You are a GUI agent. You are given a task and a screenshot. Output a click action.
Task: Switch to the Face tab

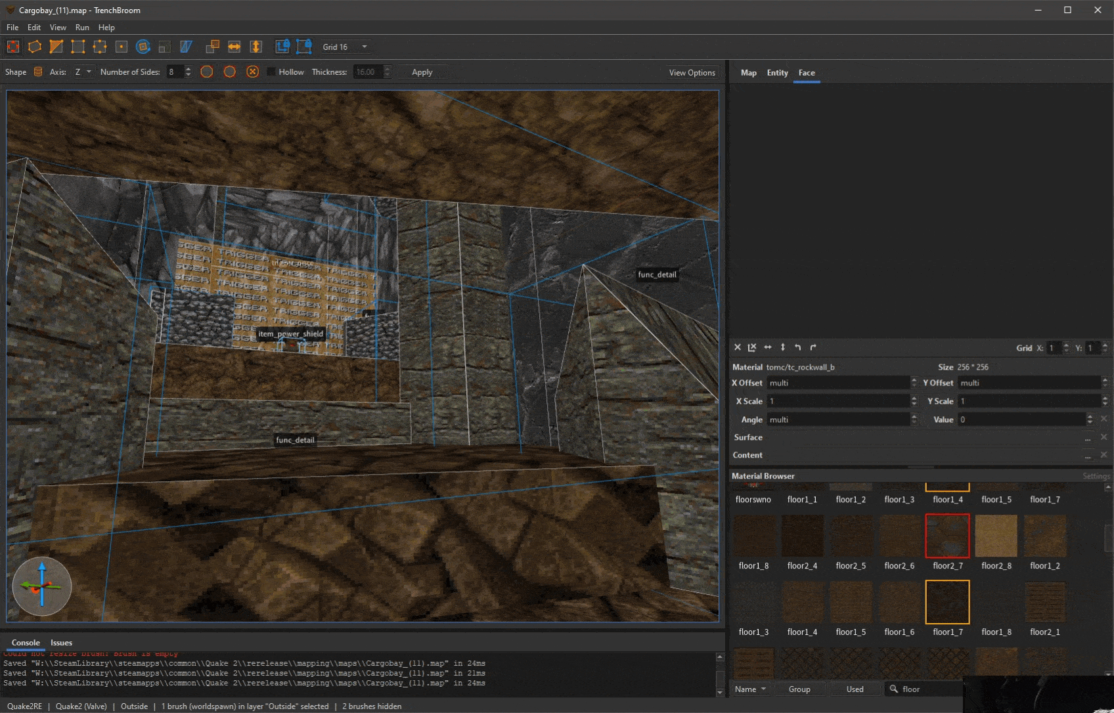[x=807, y=73]
